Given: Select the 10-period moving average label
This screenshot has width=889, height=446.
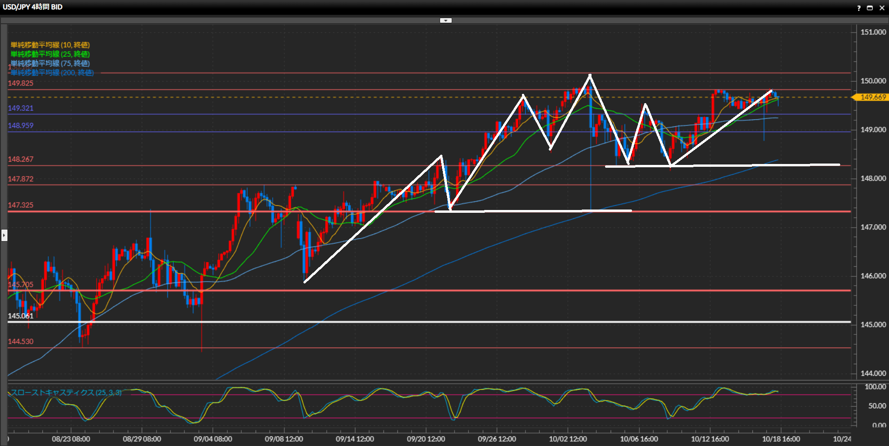Looking at the screenshot, I should click(50, 45).
